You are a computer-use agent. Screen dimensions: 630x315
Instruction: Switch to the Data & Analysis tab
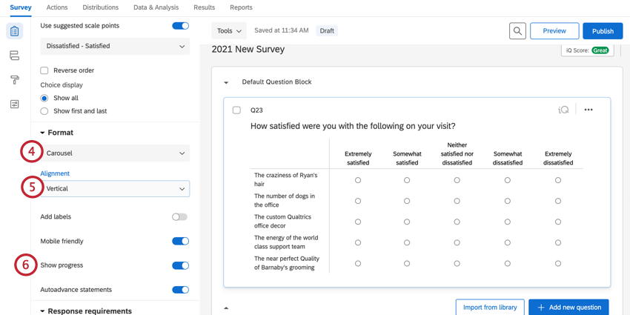tap(156, 7)
